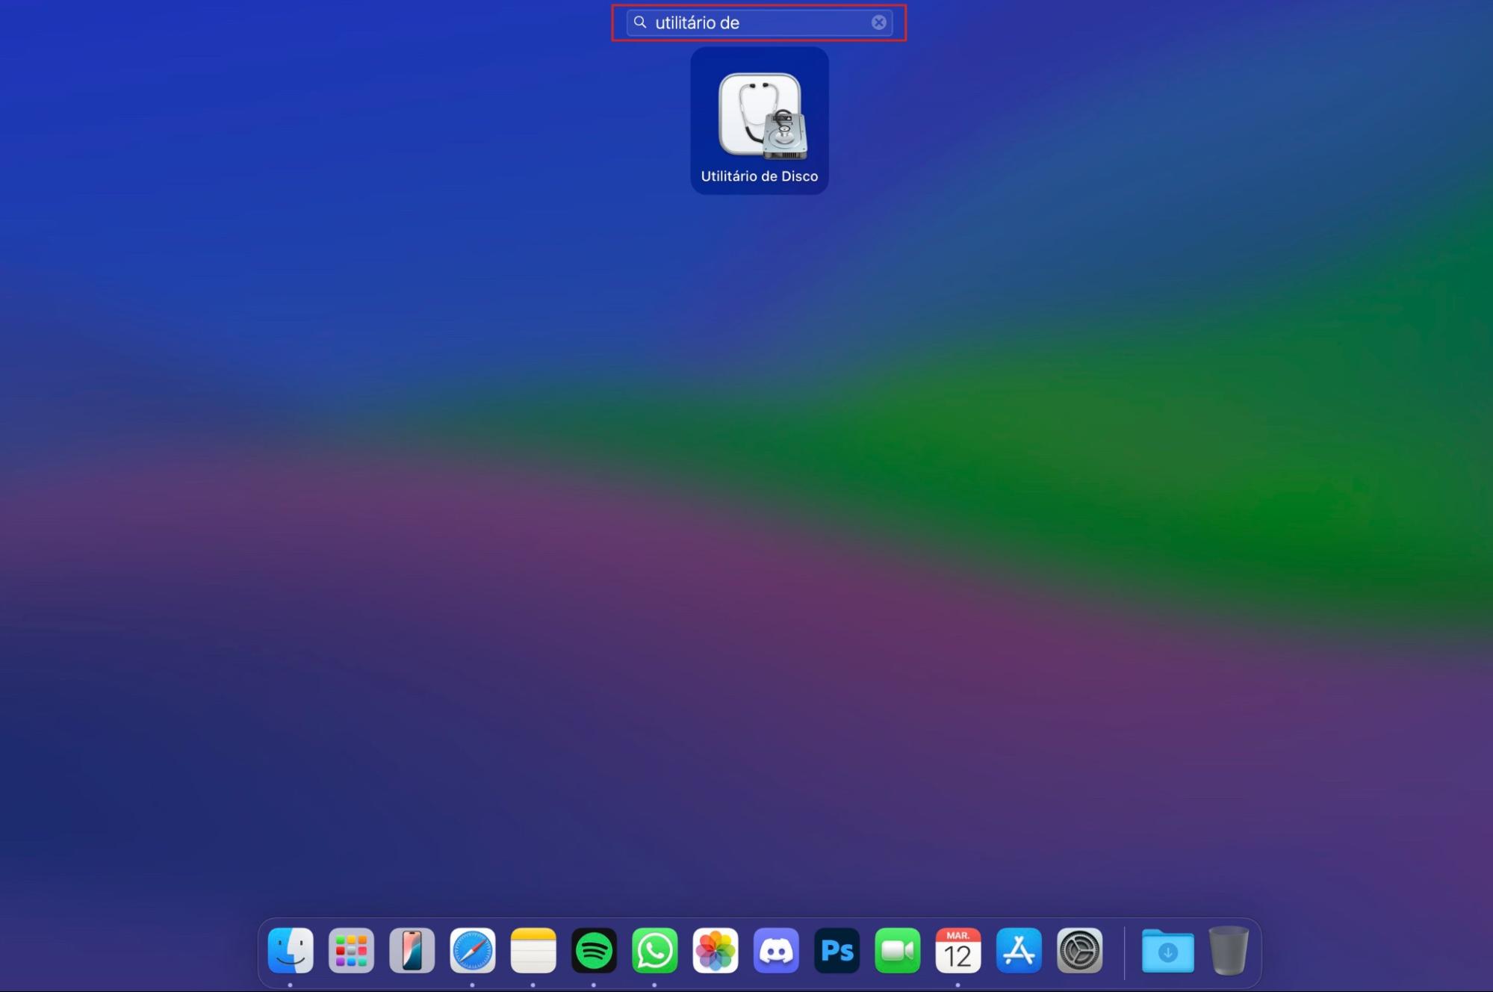Open System Settings from the Dock
This screenshot has height=992, width=1493.
coord(1081,951)
